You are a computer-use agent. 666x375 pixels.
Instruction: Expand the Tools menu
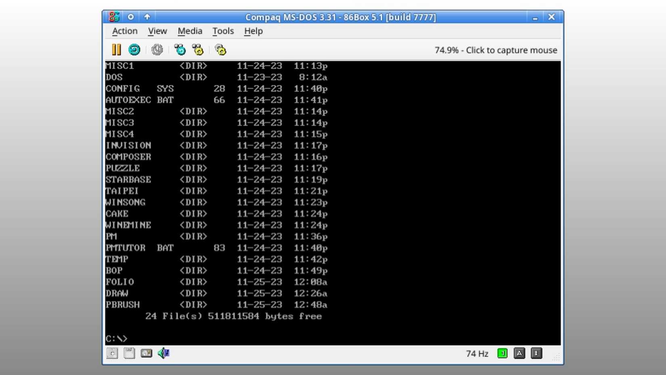point(223,31)
